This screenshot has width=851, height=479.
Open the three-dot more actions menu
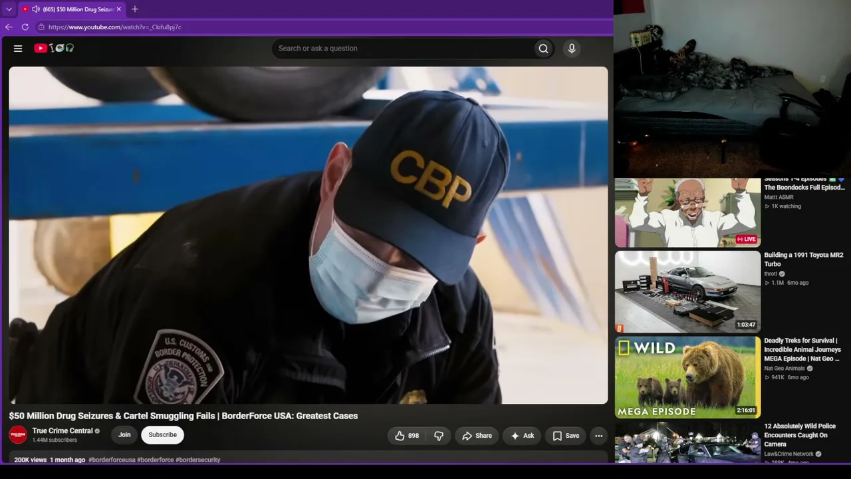tap(598, 436)
